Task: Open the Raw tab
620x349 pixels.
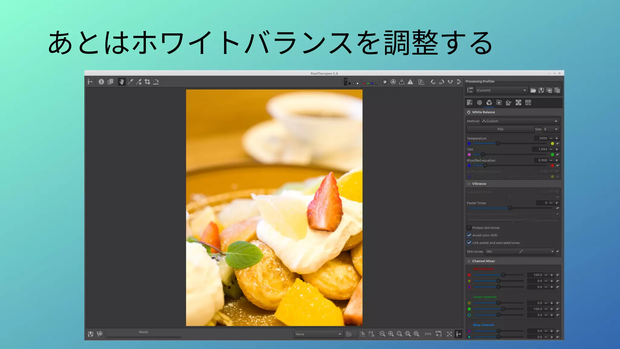Action: click(x=519, y=103)
